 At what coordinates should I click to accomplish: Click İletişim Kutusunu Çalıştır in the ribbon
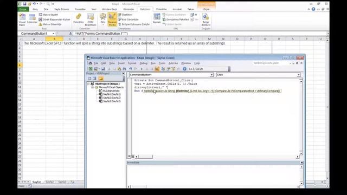coord(134,24)
